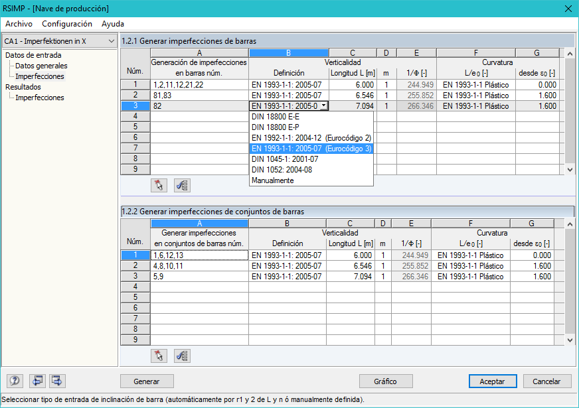The height and width of the screenshot is (408, 579).
Task: Click the pick-sets icon under the 1.2.2 table
Action: tap(159, 356)
